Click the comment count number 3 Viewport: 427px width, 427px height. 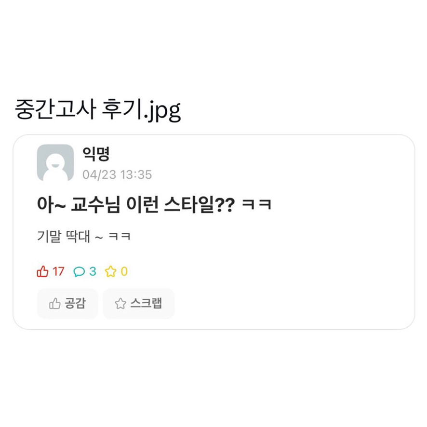pos(93,271)
